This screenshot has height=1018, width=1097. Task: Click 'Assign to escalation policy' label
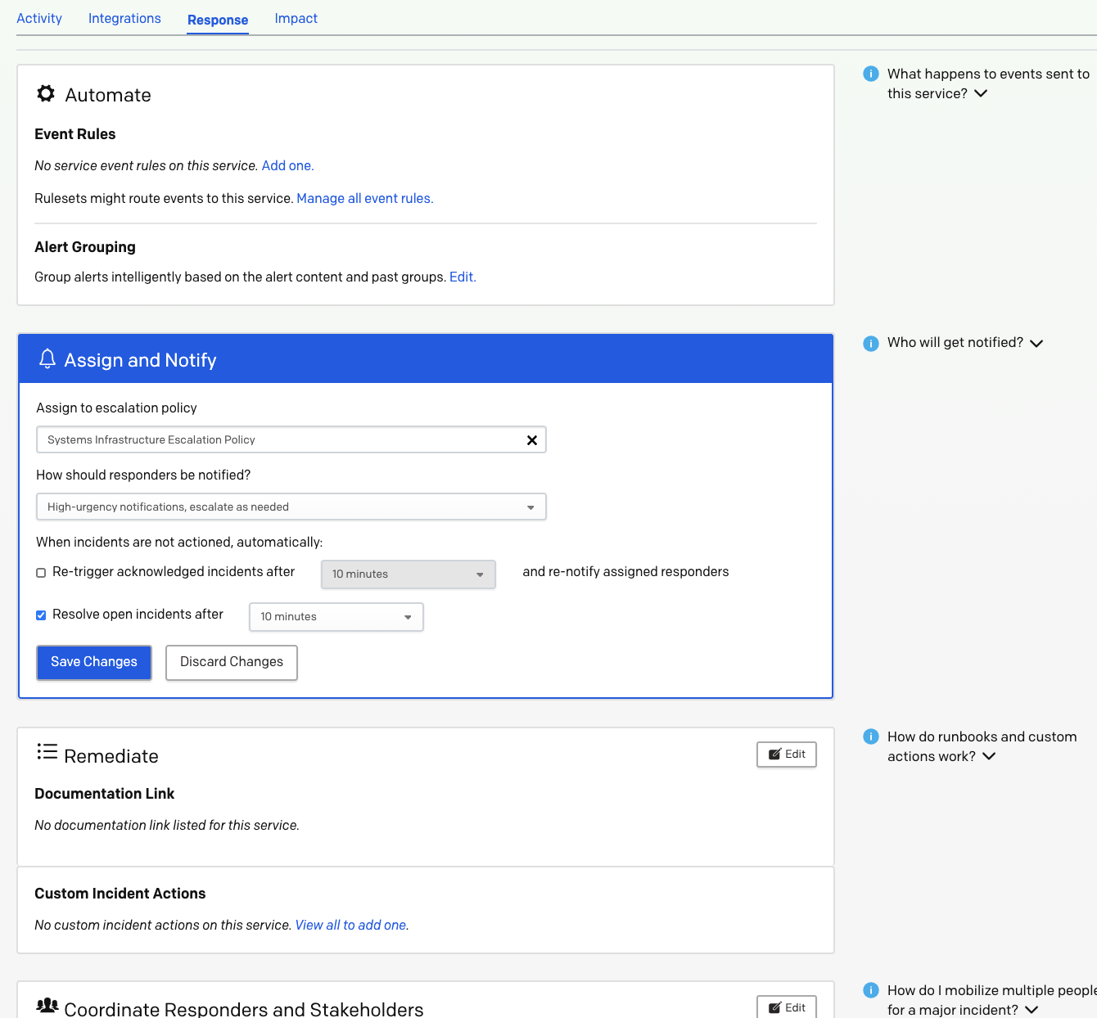116,408
